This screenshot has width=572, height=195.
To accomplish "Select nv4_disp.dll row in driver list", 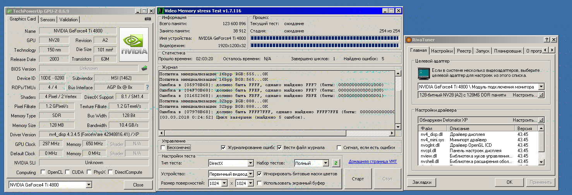I will click(478, 134).
